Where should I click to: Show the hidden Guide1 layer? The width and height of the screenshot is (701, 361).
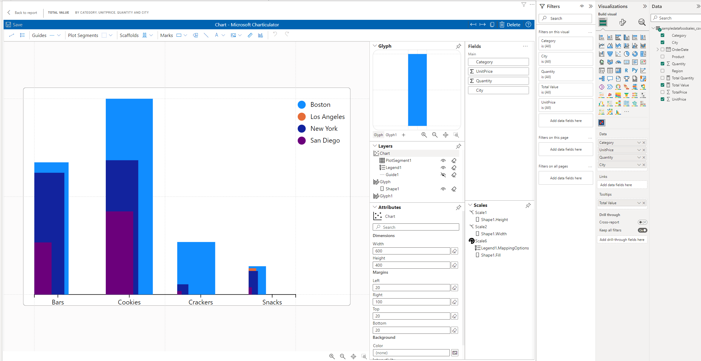(x=443, y=175)
